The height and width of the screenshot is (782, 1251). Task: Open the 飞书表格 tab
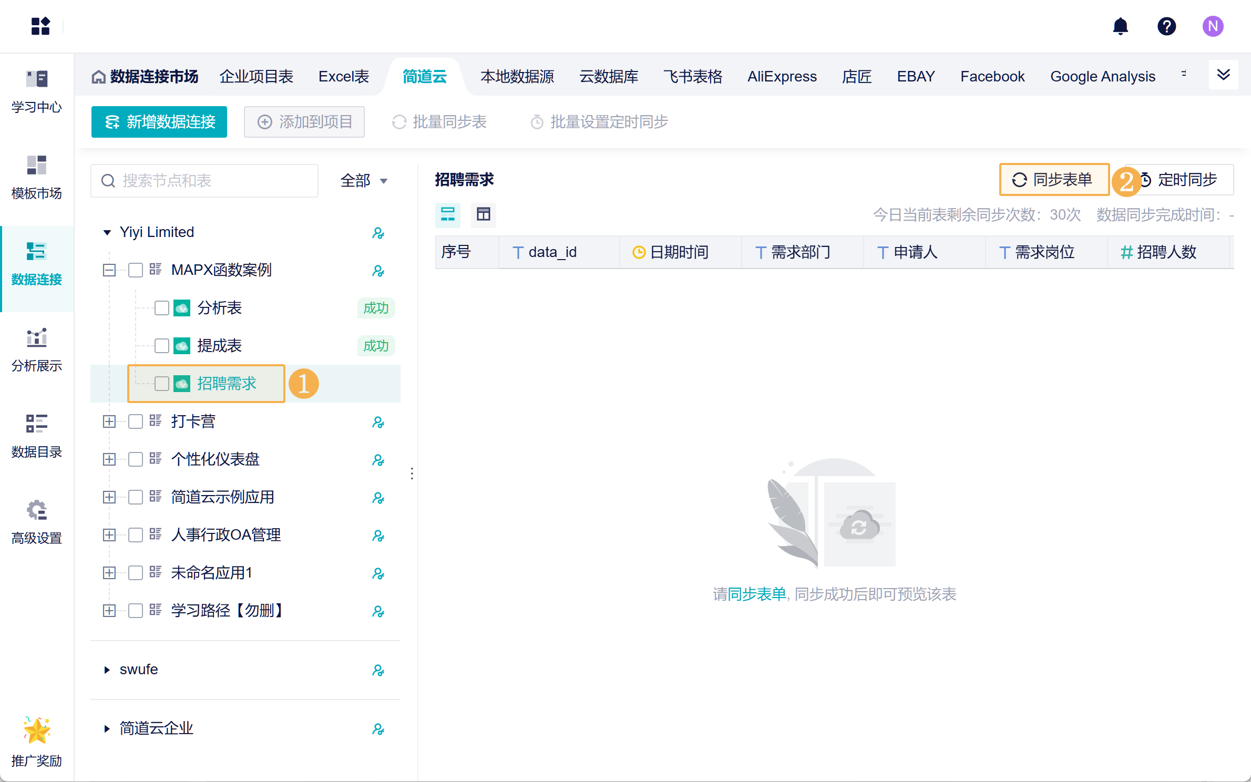click(693, 77)
